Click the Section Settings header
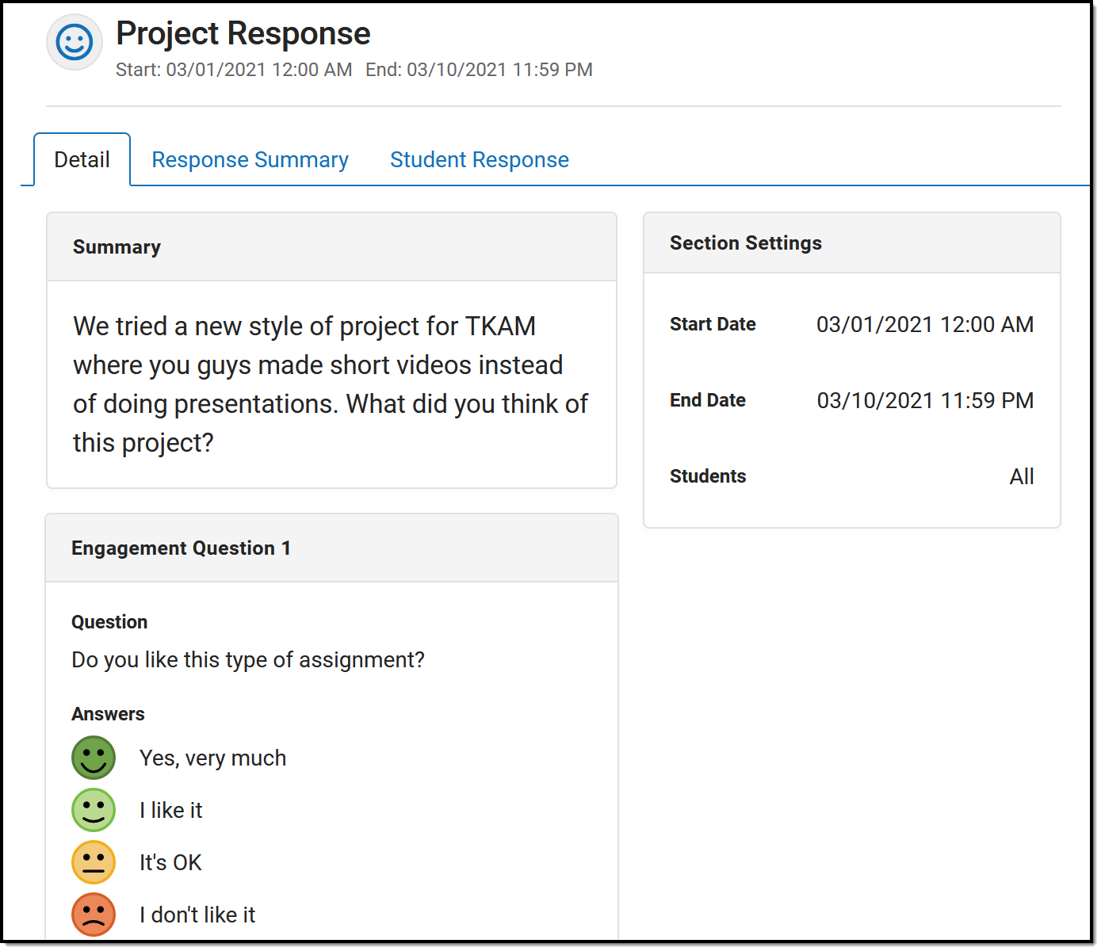Viewport: 1101px width, 951px height. click(852, 243)
